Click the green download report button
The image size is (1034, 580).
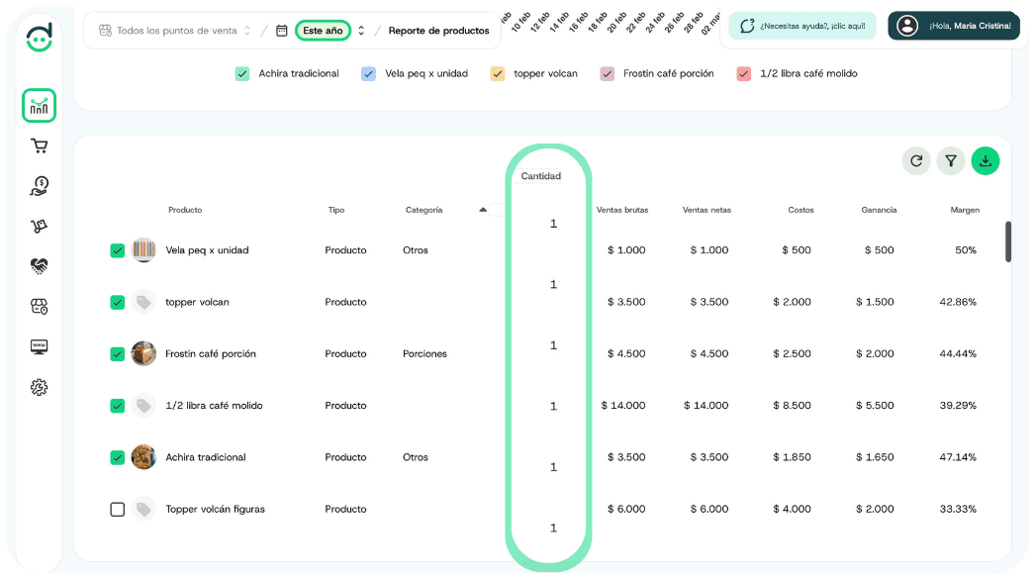coord(985,160)
